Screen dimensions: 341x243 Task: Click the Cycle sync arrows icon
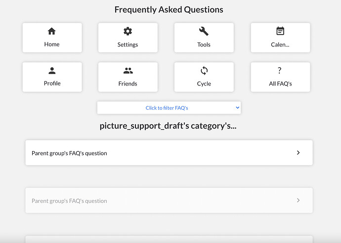pyautogui.click(x=204, y=71)
